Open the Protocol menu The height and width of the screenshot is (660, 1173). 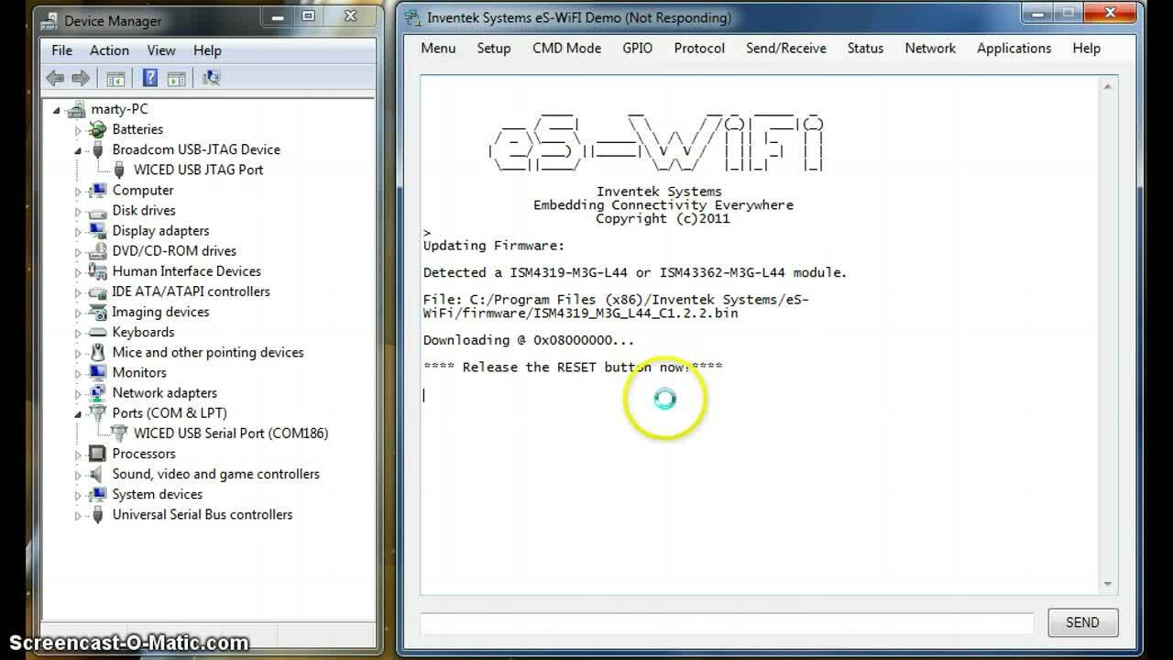click(699, 48)
